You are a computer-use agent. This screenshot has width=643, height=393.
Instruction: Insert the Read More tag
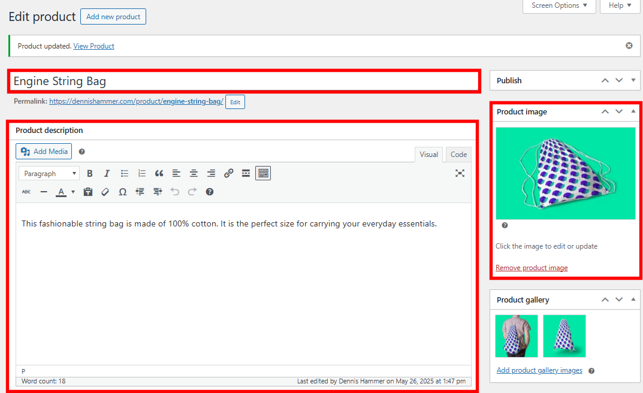point(246,173)
